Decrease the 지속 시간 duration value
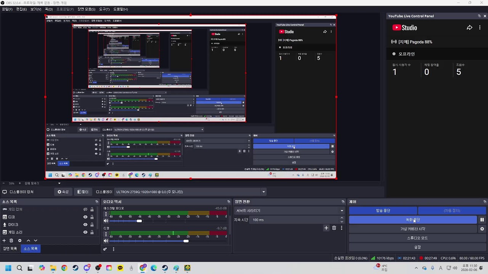The image size is (488, 274). tap(342, 221)
